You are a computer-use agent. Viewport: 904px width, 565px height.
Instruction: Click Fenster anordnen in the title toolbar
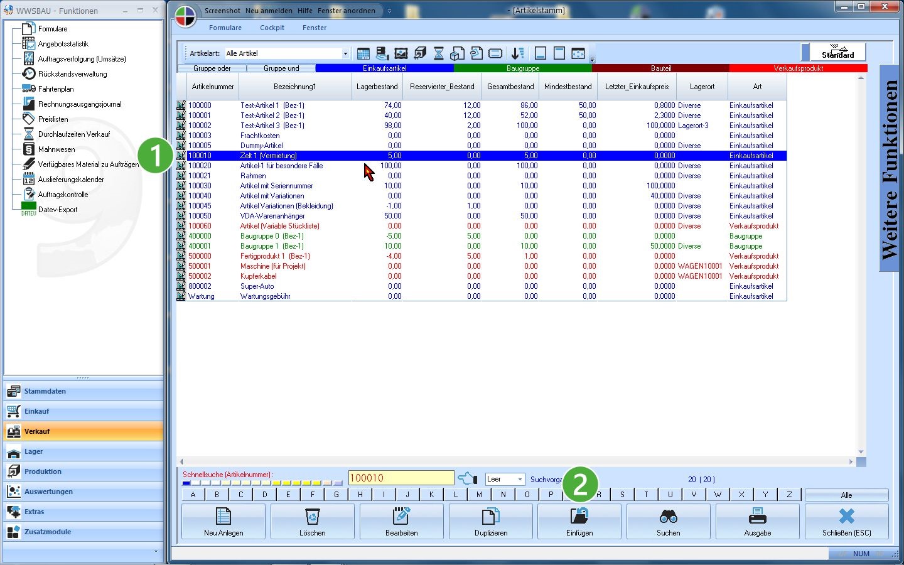click(347, 11)
